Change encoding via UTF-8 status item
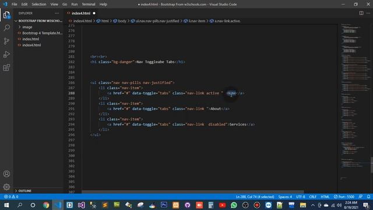 click(x=301, y=197)
